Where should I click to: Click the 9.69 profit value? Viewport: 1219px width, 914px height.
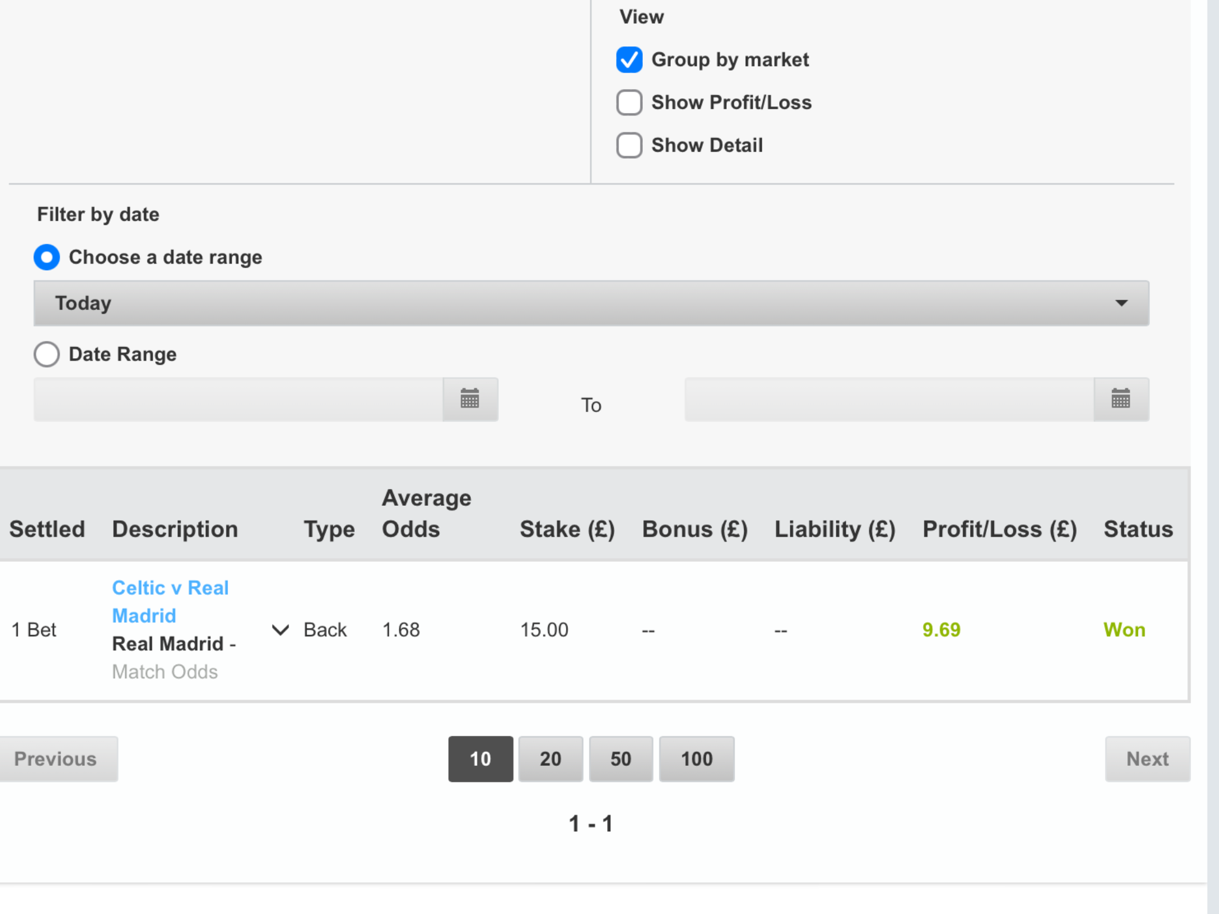(x=941, y=630)
